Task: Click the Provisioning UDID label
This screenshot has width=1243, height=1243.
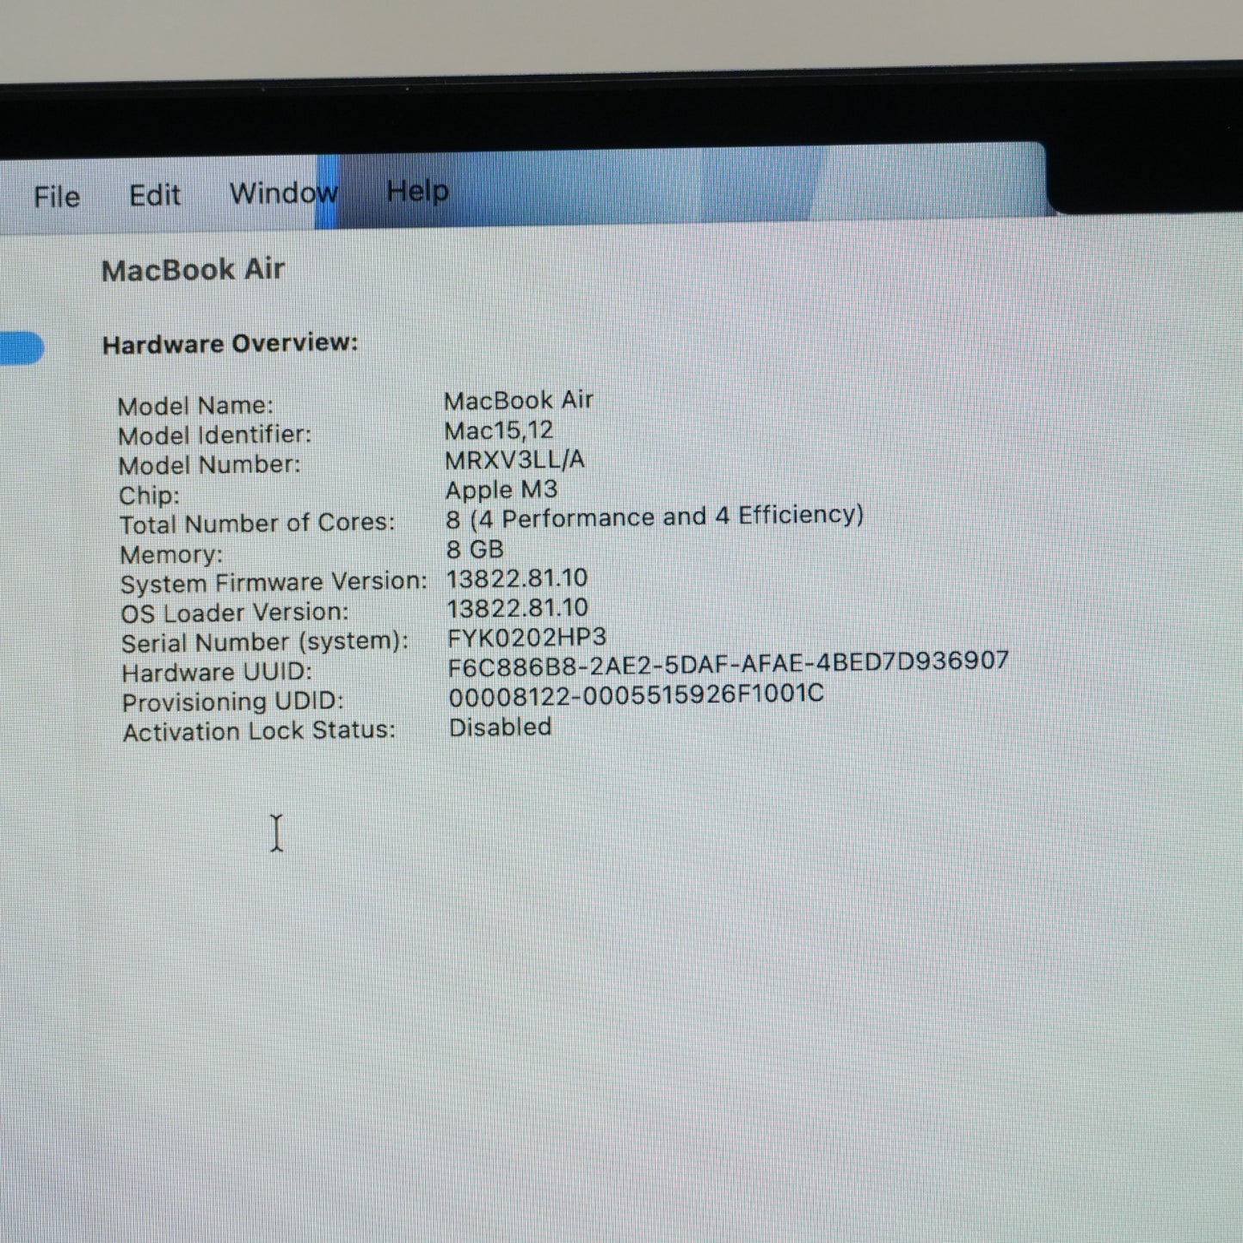Action: [232, 703]
